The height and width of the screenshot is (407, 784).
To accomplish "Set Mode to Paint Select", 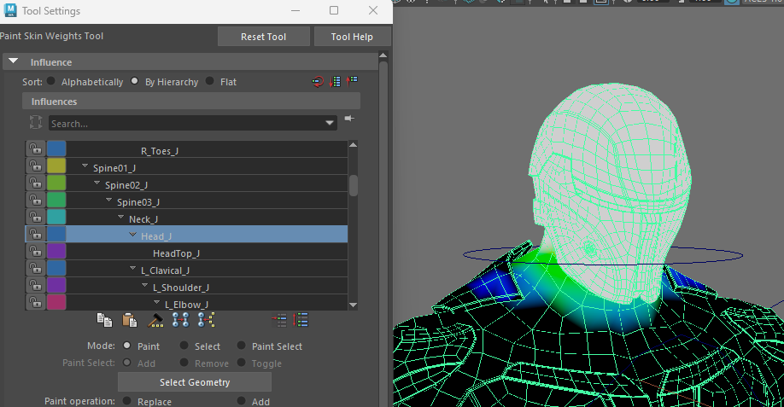I will (243, 346).
